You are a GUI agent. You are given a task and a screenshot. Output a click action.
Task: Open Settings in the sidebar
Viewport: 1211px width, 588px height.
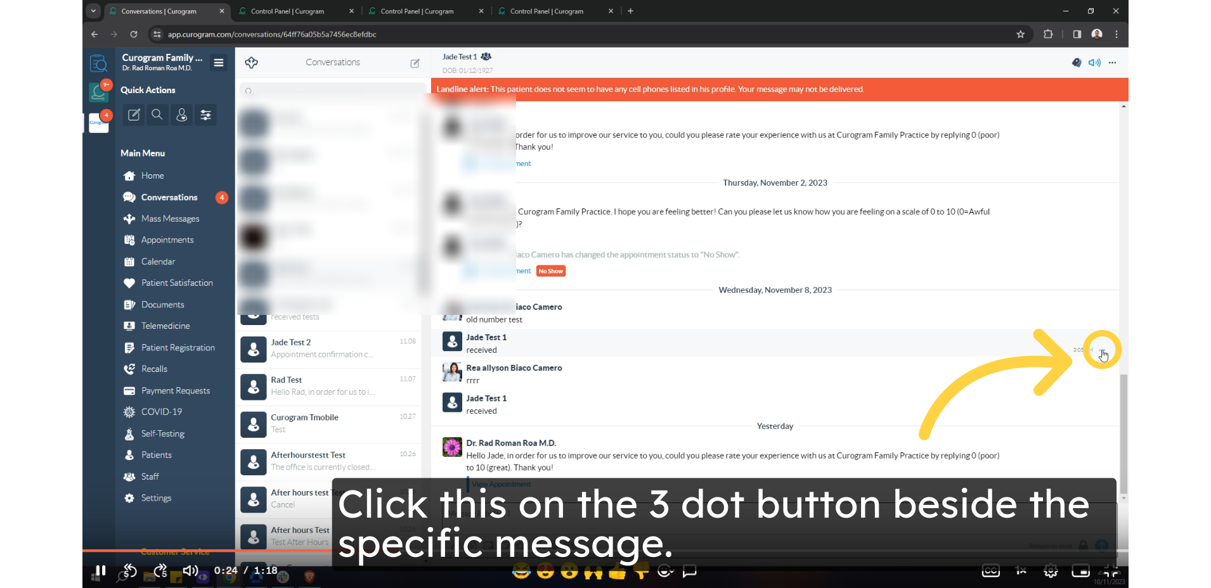tap(156, 498)
